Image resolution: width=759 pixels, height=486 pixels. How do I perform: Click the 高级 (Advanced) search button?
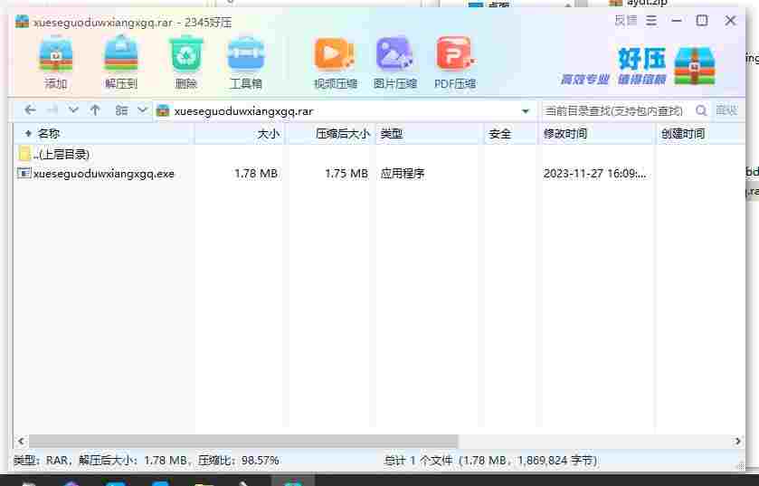tap(726, 110)
